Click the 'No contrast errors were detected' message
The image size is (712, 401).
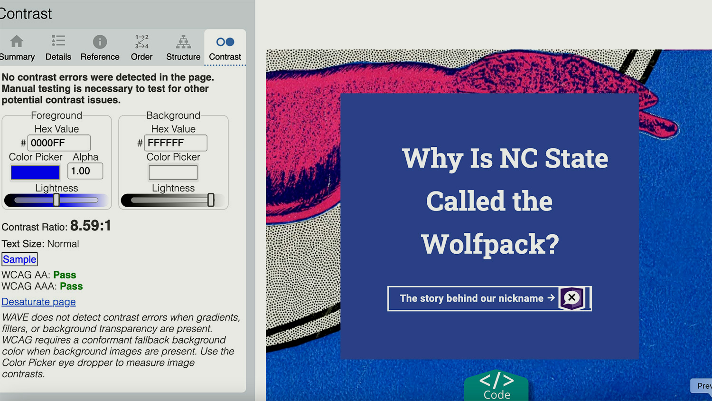pyautogui.click(x=108, y=88)
